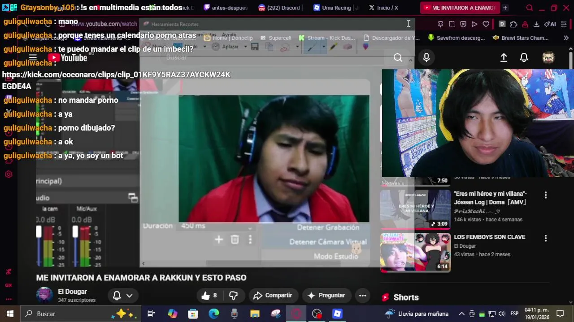Click the pin icon in the address bar

coord(440,24)
